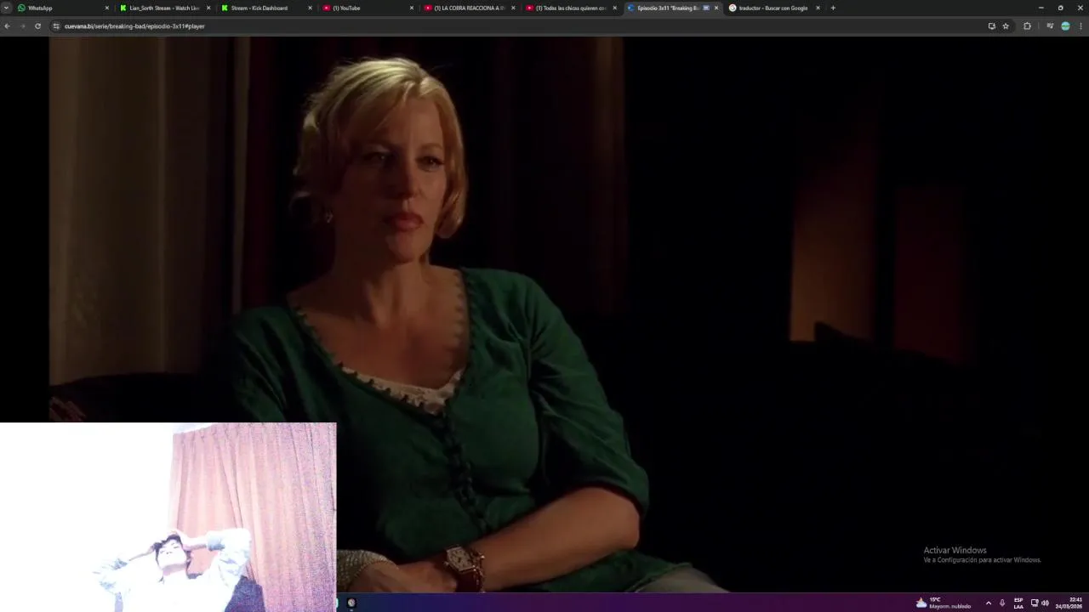Restore down the Chrome window

(x=1060, y=8)
